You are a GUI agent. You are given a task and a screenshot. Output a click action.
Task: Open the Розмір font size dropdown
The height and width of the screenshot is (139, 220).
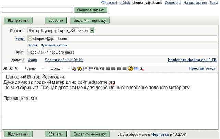tap(32, 68)
